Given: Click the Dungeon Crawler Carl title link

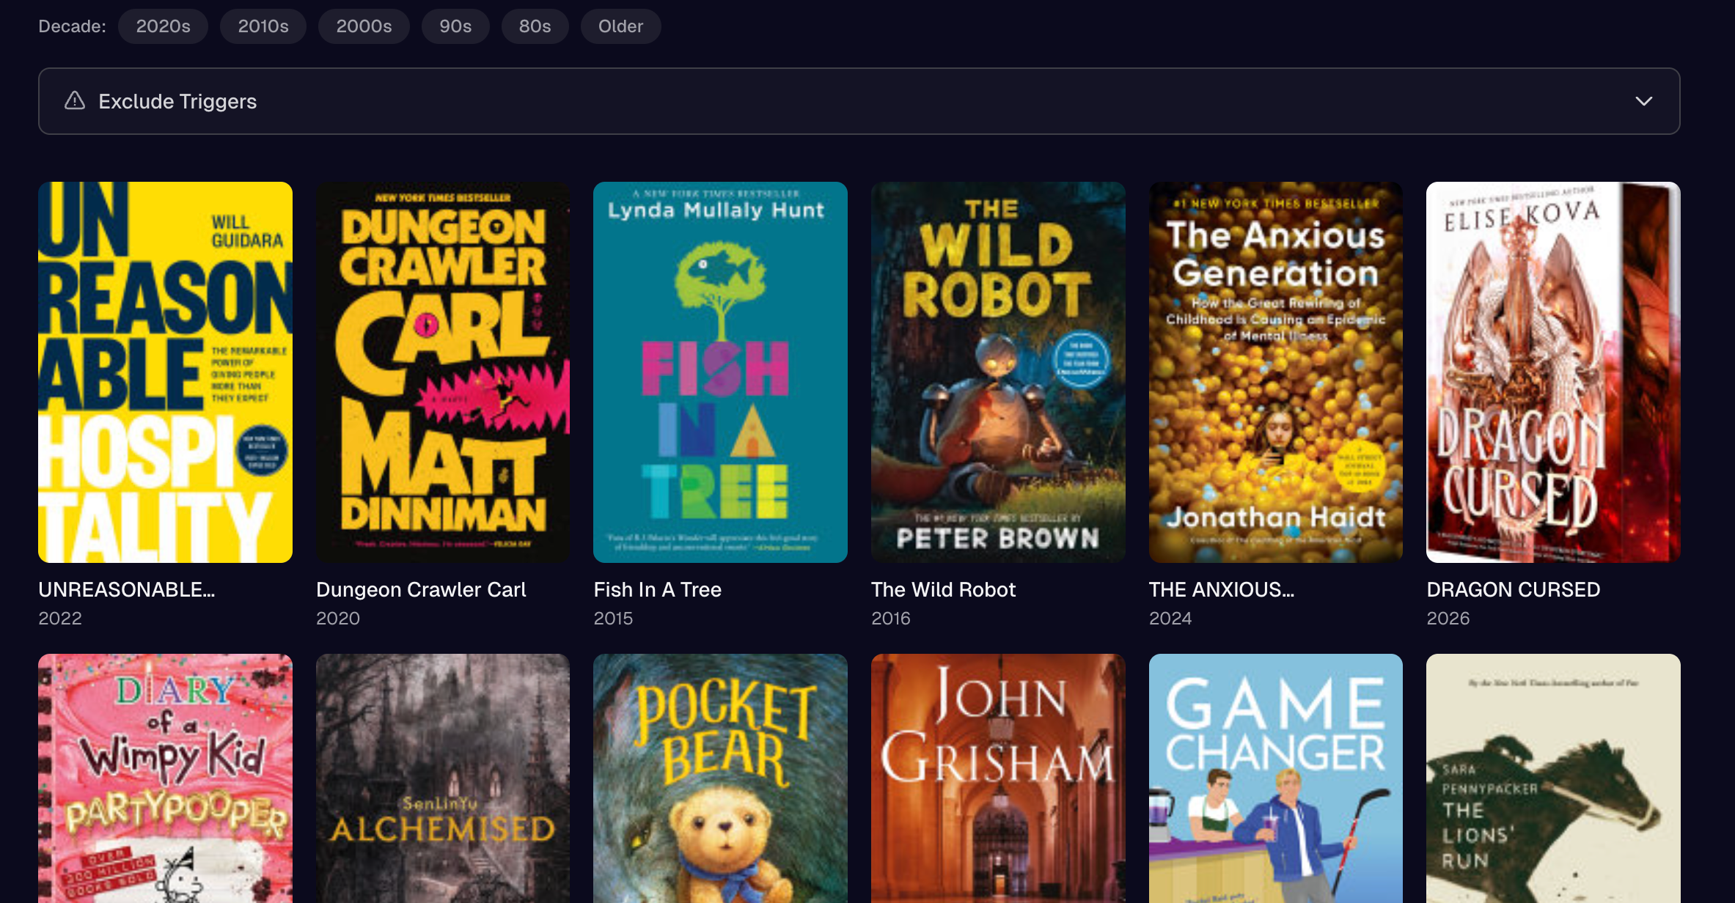Looking at the screenshot, I should (x=421, y=589).
